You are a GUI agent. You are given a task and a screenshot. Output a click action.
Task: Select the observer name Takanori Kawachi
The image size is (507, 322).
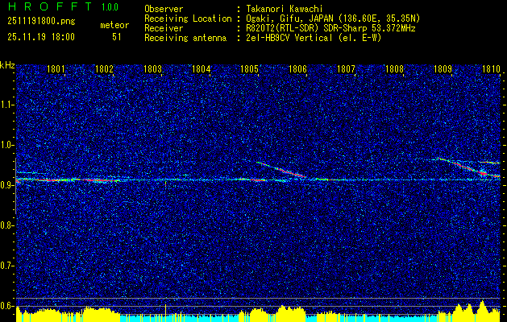(x=283, y=9)
